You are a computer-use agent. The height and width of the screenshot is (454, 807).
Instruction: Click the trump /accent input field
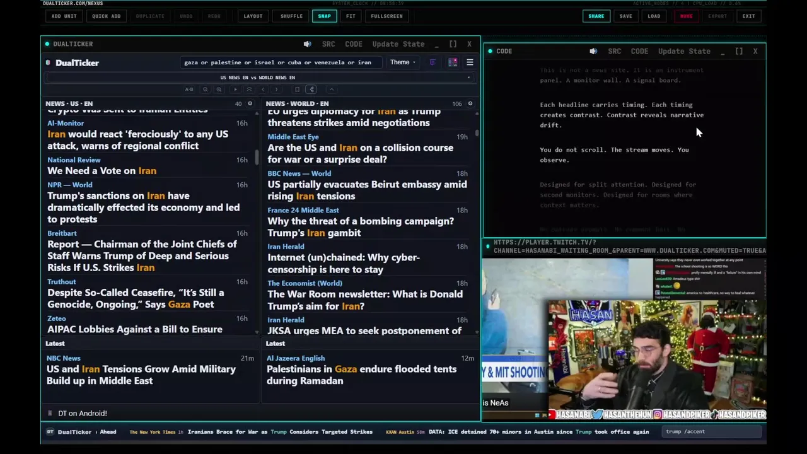coord(712,432)
